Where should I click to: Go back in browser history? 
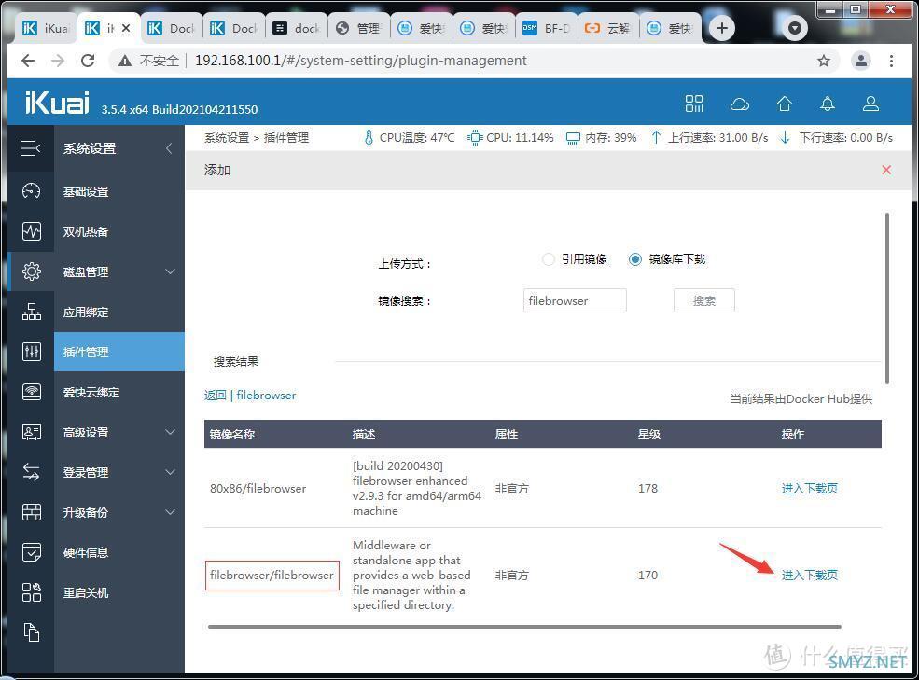(28, 61)
